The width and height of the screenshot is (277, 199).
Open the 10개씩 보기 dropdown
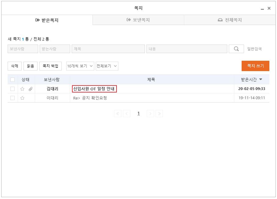tap(80, 66)
